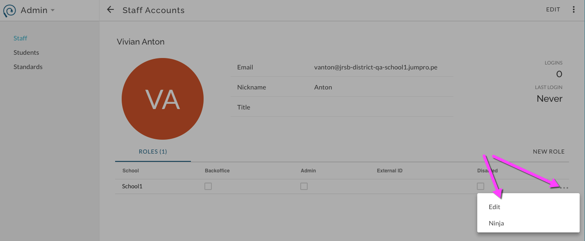Click the Email field label
Screen dimensions: 585x241
pyautogui.click(x=245, y=67)
